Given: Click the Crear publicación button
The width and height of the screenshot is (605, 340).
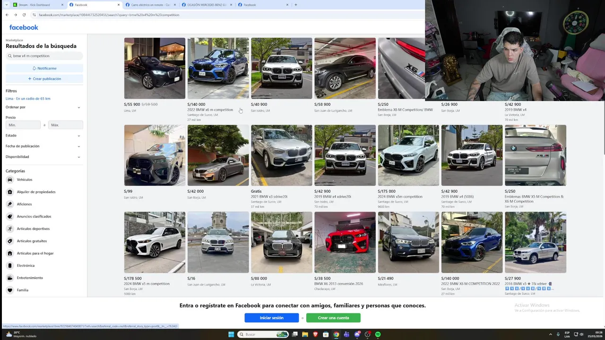Looking at the screenshot, I should 44,79.
